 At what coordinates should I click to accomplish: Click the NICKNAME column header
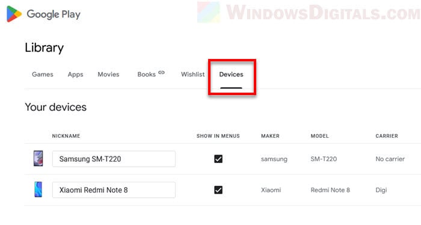click(x=66, y=136)
